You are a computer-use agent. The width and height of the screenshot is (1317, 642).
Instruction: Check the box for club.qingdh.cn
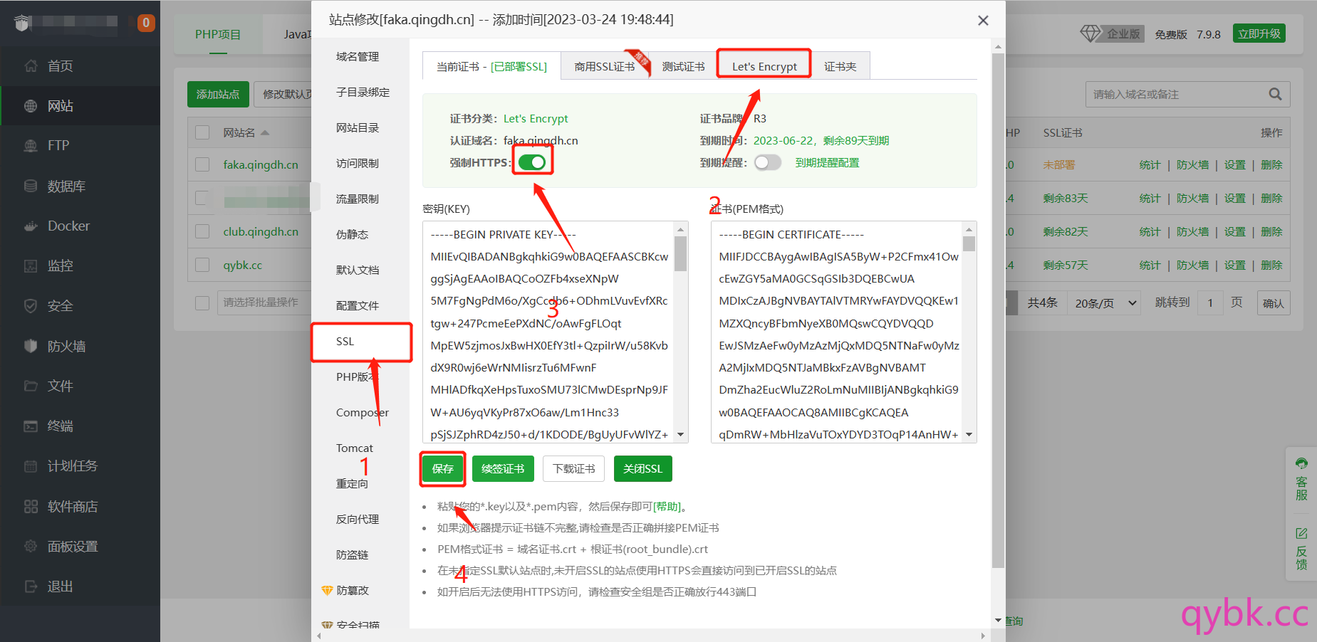point(202,232)
